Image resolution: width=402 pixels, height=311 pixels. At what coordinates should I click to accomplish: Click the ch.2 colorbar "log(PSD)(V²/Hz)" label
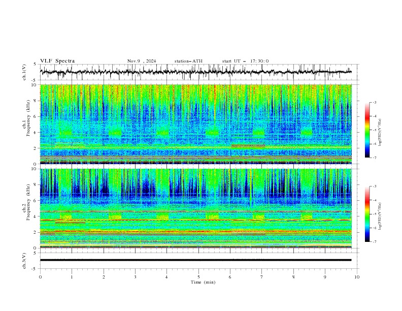[x=380, y=216]
